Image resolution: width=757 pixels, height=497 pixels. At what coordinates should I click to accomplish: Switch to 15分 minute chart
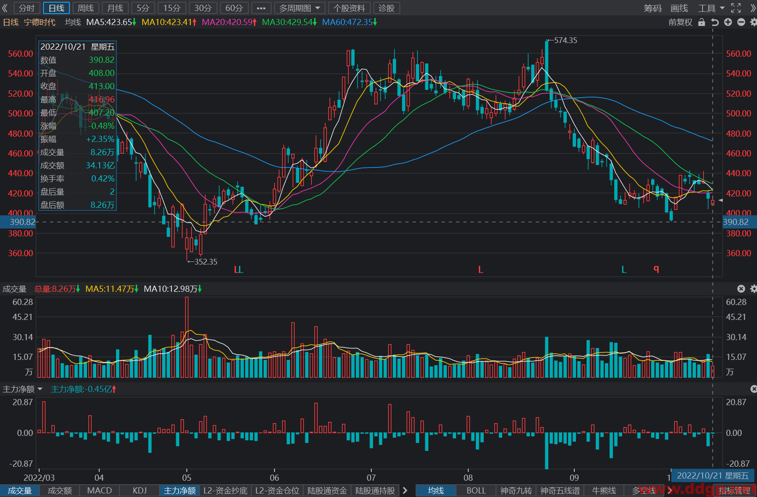pos(172,8)
